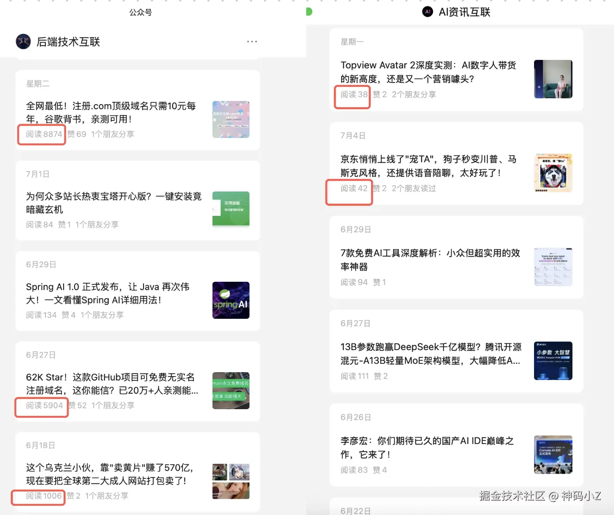Click the 赞 52 like count
Viewport: 614px width, 515px height.
click(77, 405)
